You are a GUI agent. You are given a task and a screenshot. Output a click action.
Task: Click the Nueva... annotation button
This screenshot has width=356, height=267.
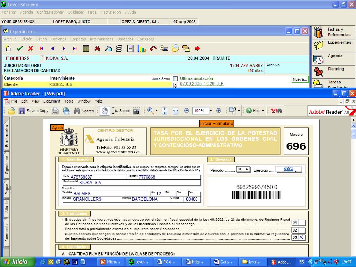[x=300, y=79]
